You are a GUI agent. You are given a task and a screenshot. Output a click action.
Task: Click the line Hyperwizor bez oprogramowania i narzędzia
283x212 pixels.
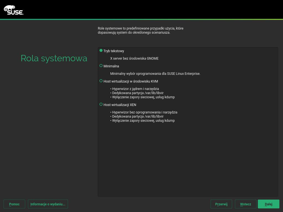144,112
